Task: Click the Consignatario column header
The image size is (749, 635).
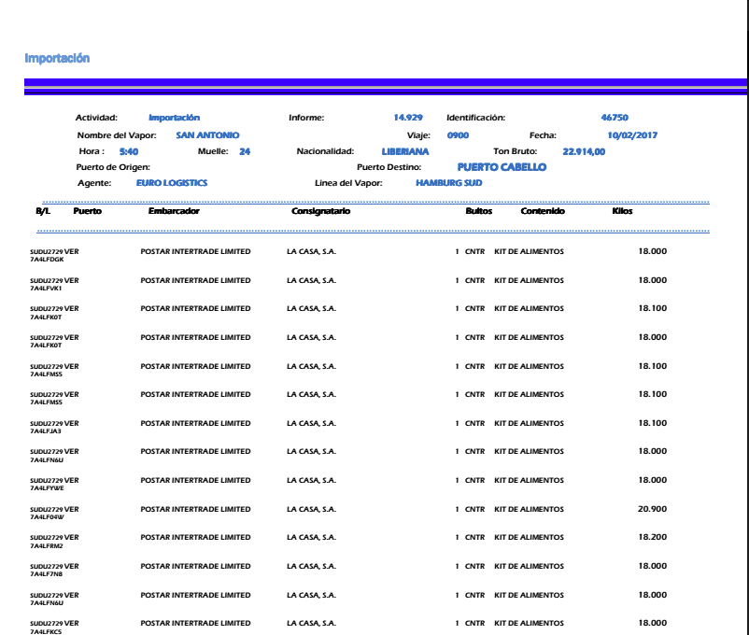Action: 321,212
